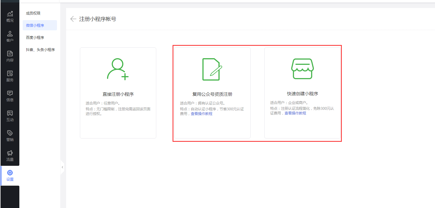Click the back arrow beside 注册小程序帐号
This screenshot has height=208, width=435.
[x=73, y=19]
